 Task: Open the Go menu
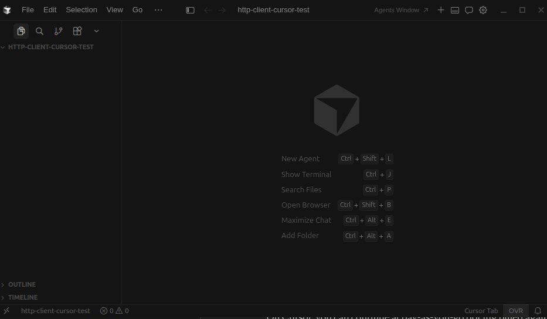pos(137,10)
